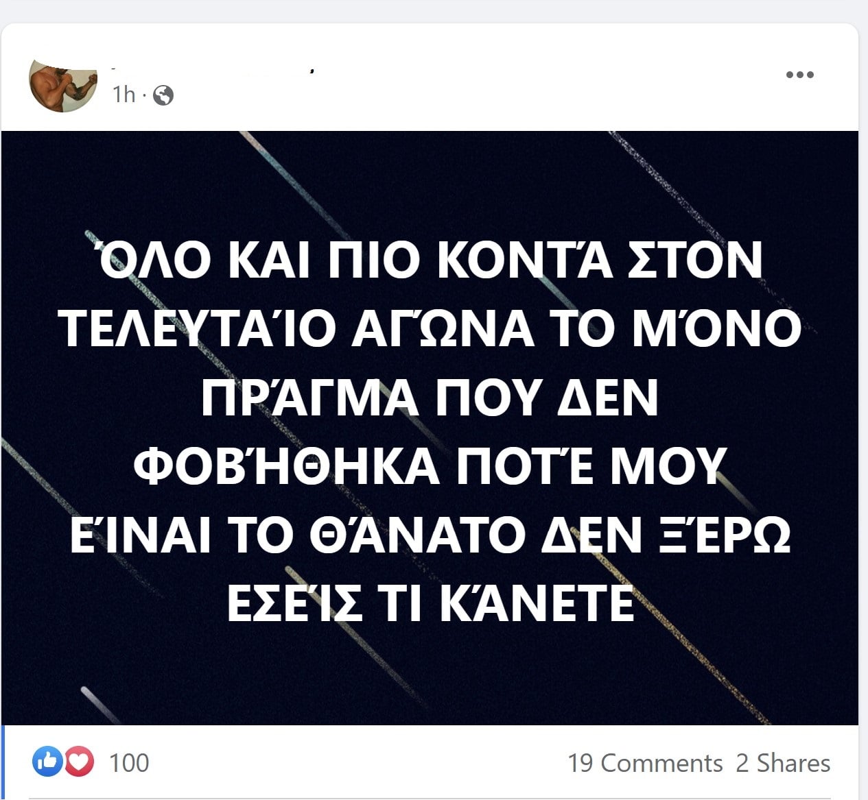
Task: Show the 2 Shares list
Action: [x=783, y=763]
